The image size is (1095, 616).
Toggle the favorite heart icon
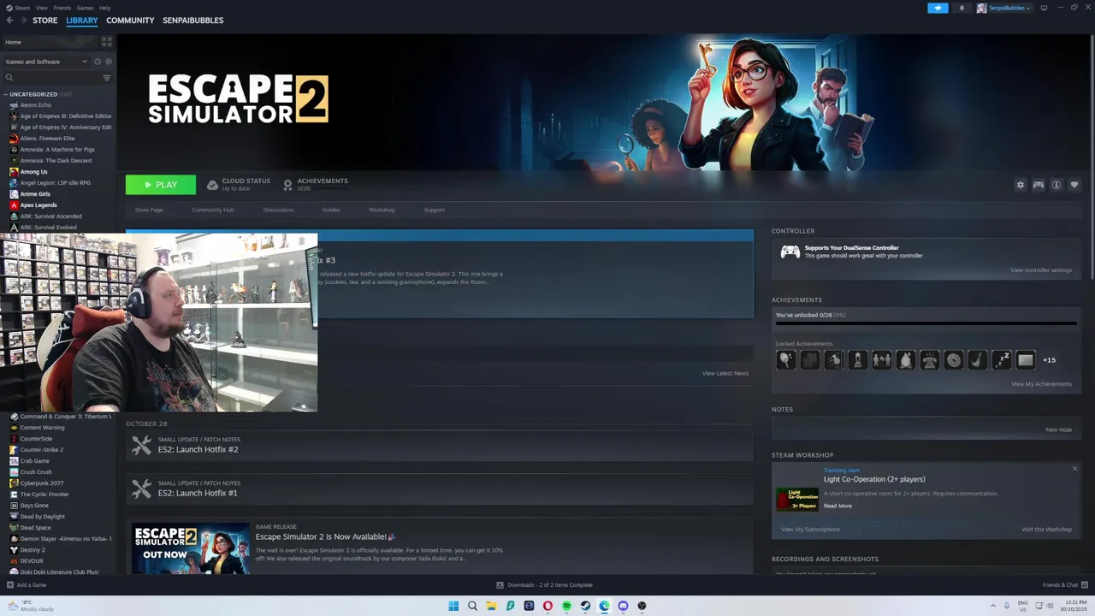point(1074,185)
